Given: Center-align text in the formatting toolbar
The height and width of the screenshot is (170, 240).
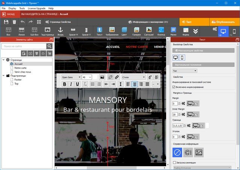Looking at the screenshot, I should tap(135, 84).
